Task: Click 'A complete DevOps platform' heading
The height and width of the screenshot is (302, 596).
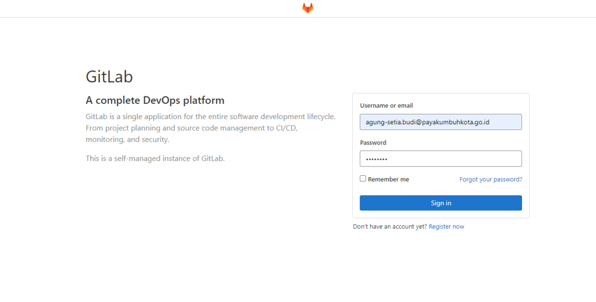Action: click(x=155, y=100)
